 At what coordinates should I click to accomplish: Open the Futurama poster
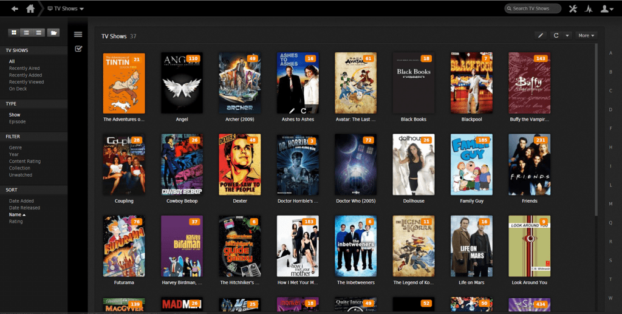124,246
